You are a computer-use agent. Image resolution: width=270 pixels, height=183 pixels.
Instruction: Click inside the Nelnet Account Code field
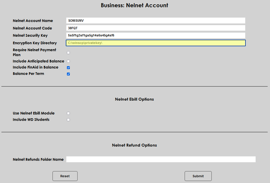[x=155, y=28]
